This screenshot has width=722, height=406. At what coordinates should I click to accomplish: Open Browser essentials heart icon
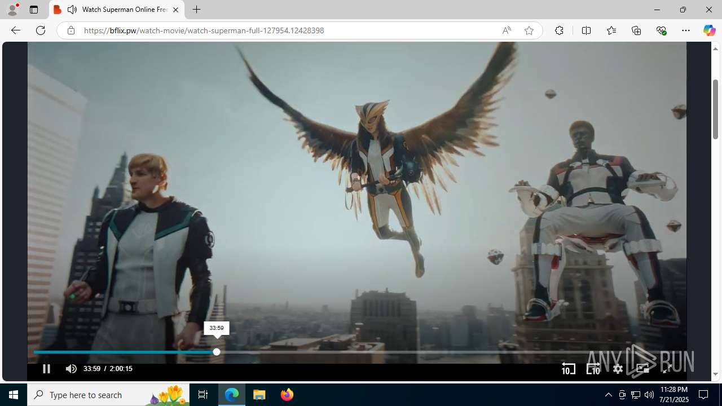661,30
